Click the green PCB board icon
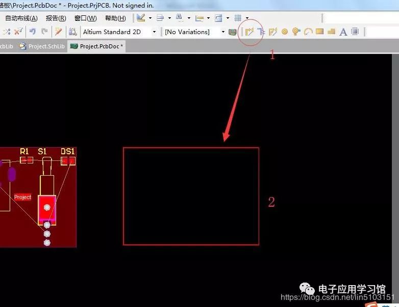The width and height of the screenshot is (399, 307). point(232,32)
